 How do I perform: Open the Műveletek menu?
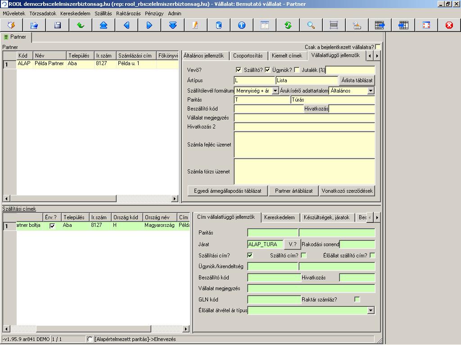[14, 13]
